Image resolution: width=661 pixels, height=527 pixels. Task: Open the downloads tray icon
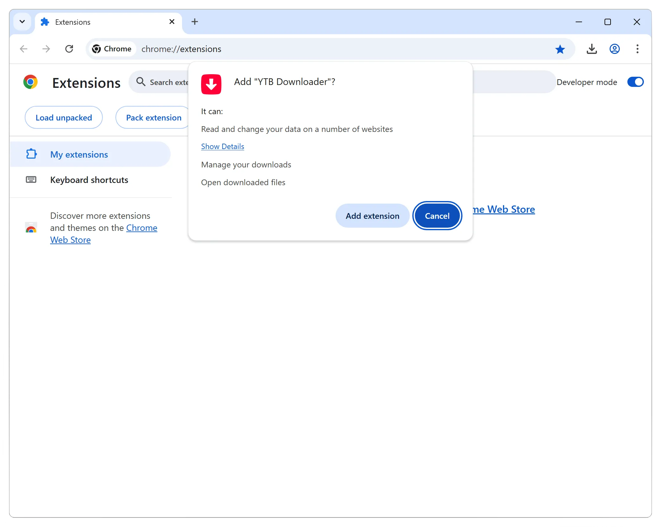592,49
